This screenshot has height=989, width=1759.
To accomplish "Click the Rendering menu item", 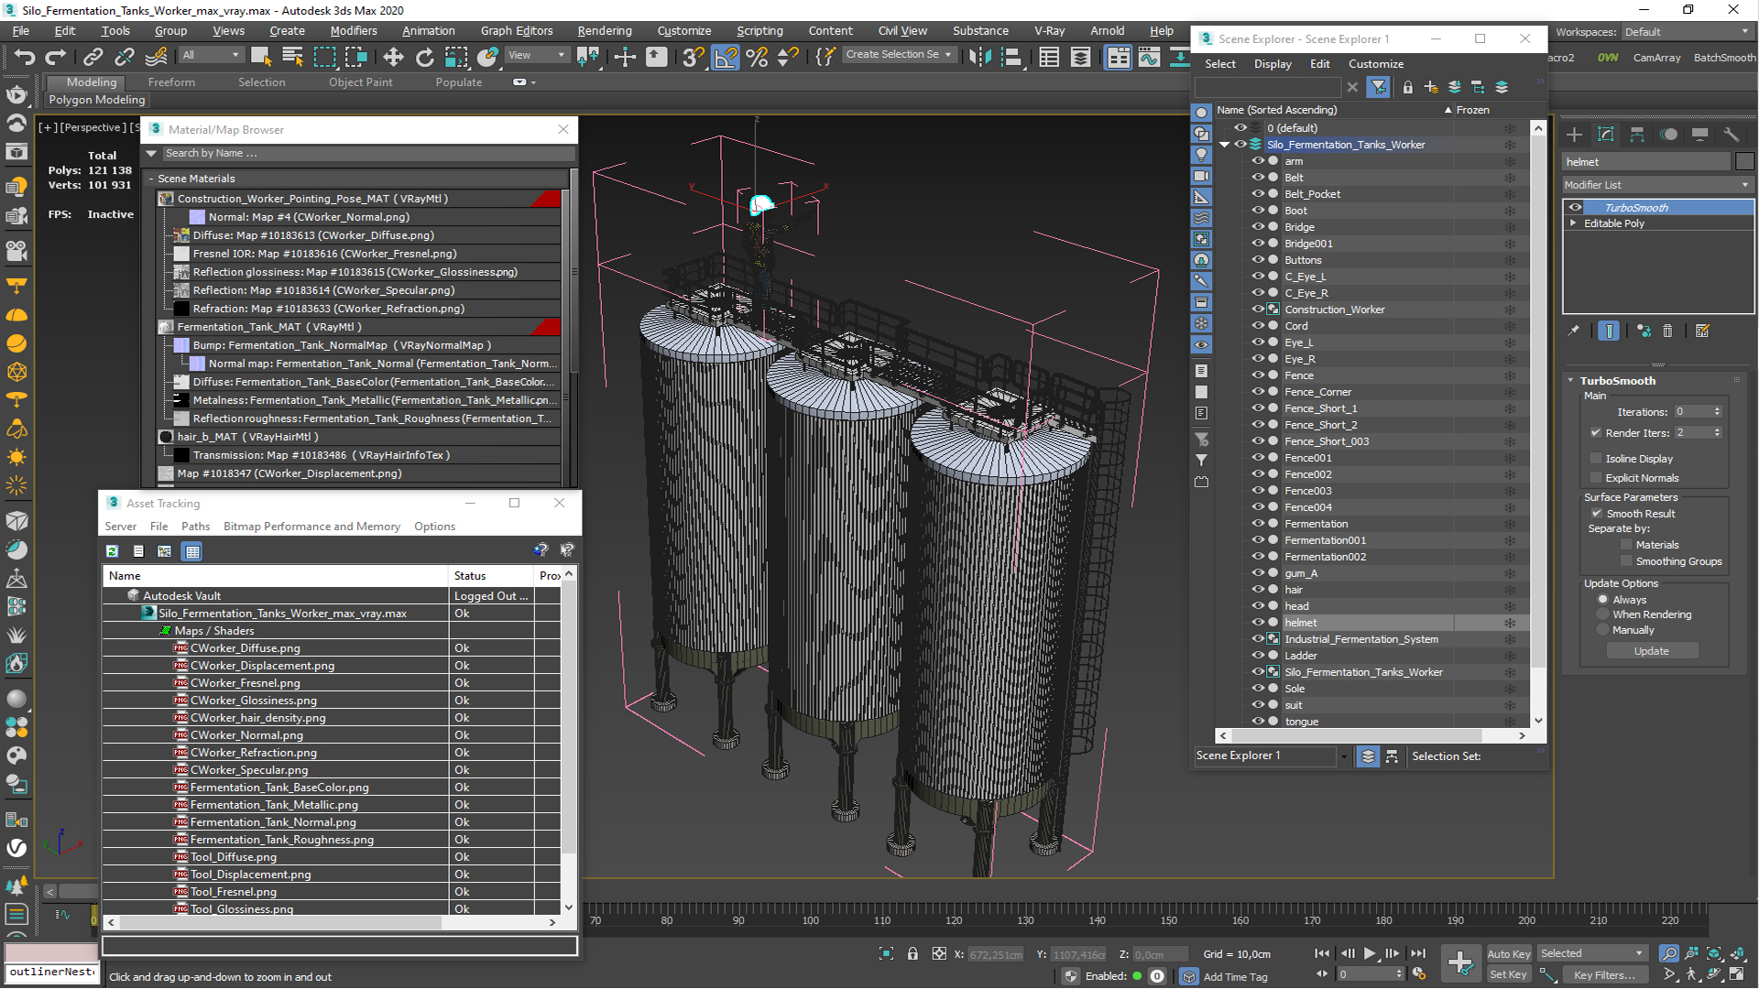I will point(602,30).
